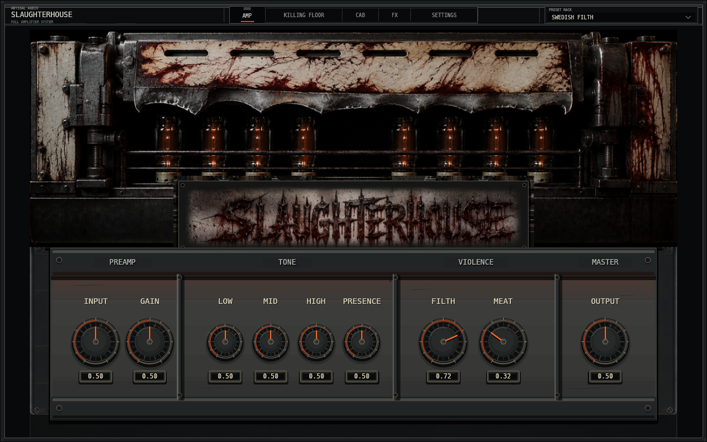Click the PRESENCE knob
Image resolution: width=707 pixels, height=442 pixels.
coord(362,341)
